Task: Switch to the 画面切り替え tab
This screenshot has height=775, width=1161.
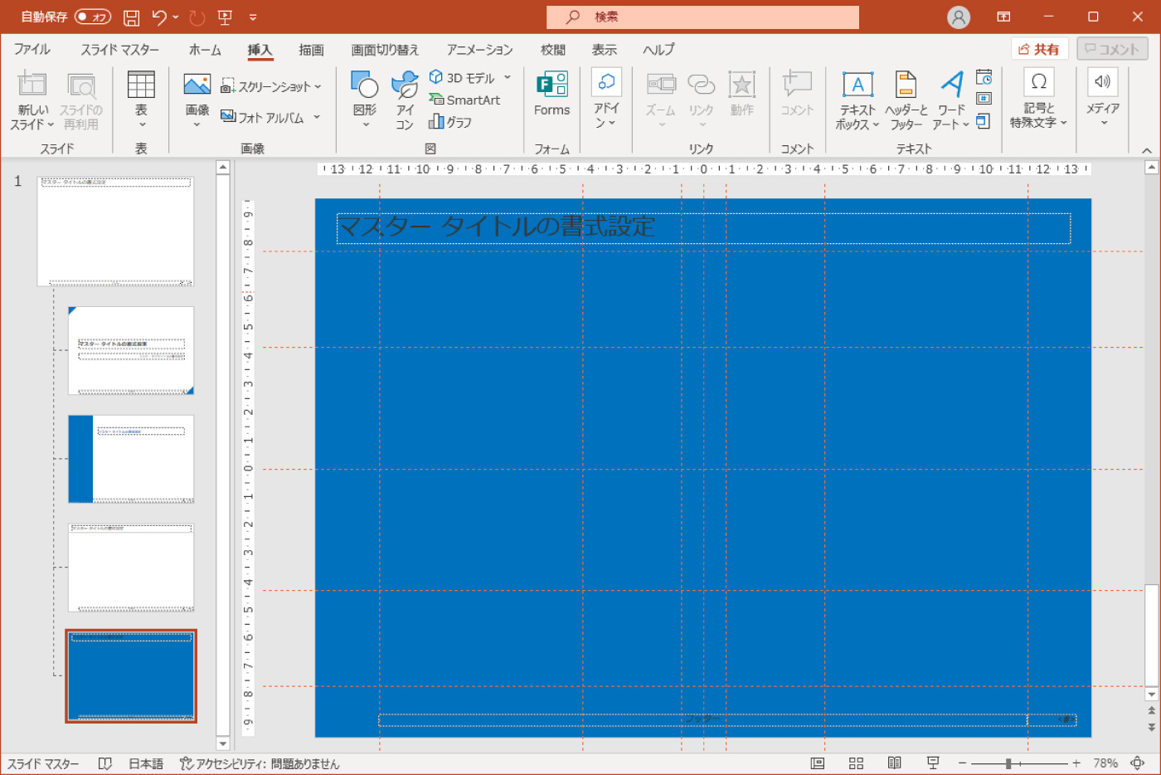Action: [385, 50]
